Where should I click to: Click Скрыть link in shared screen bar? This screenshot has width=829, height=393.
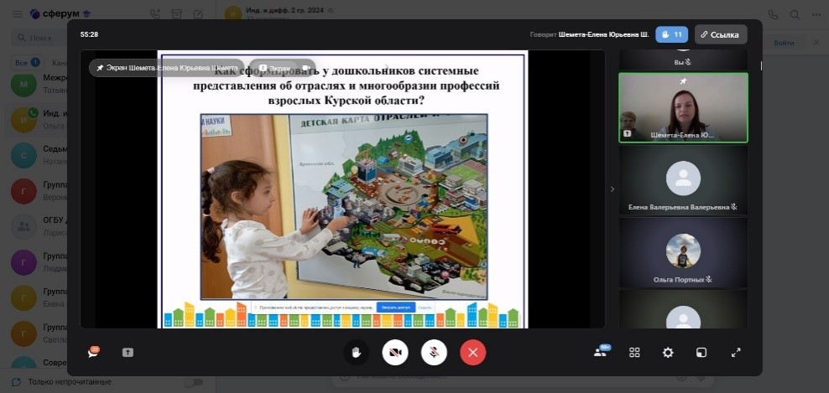point(425,307)
